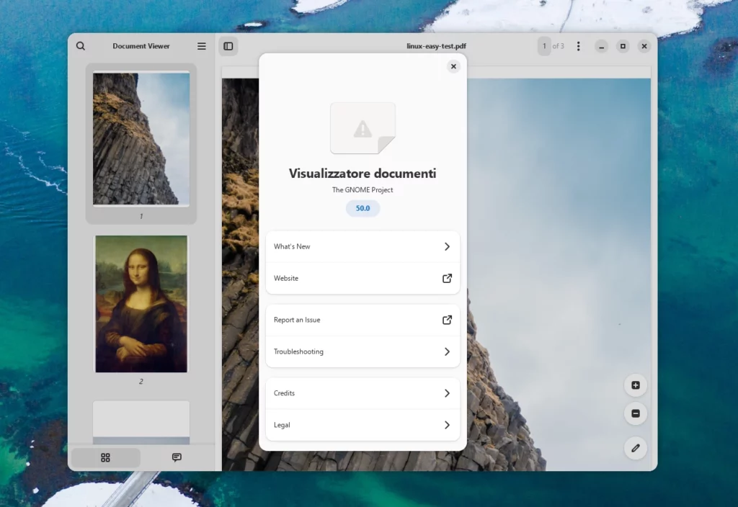The width and height of the screenshot is (738, 507).
Task: Open the Website link row
Action: tap(363, 279)
